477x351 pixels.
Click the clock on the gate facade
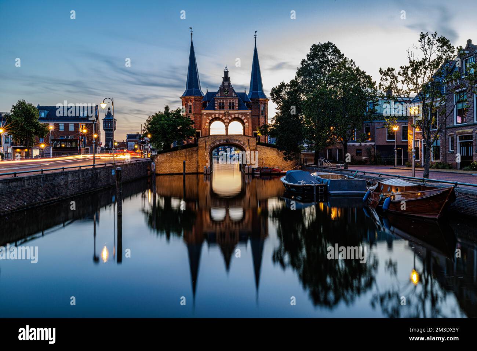[226, 92]
